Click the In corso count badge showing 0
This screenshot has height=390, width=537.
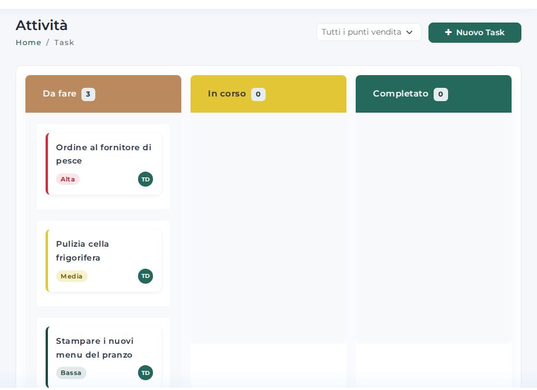(x=258, y=94)
